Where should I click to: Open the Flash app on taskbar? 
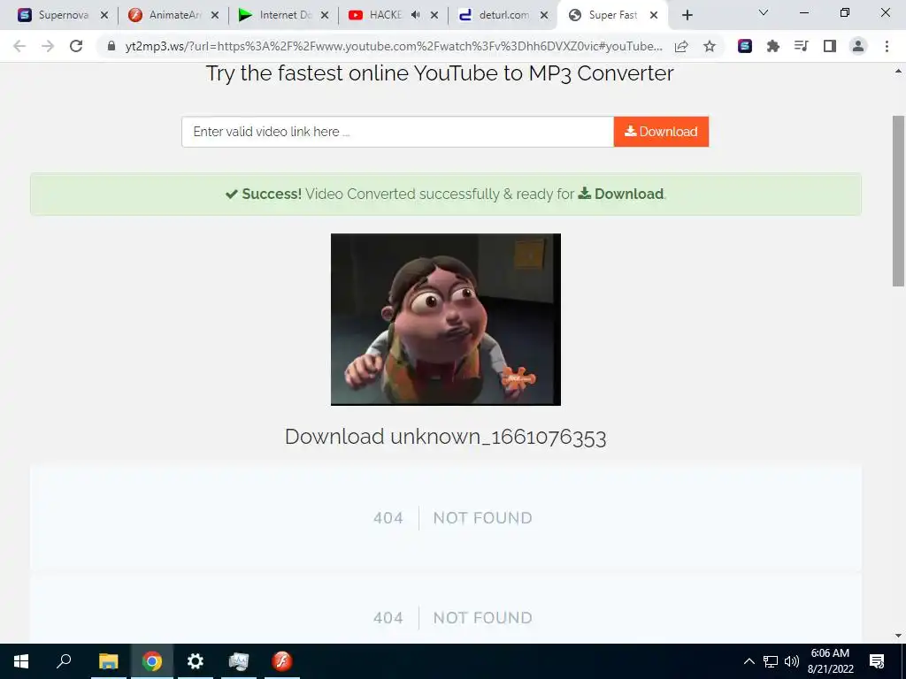pos(282,661)
